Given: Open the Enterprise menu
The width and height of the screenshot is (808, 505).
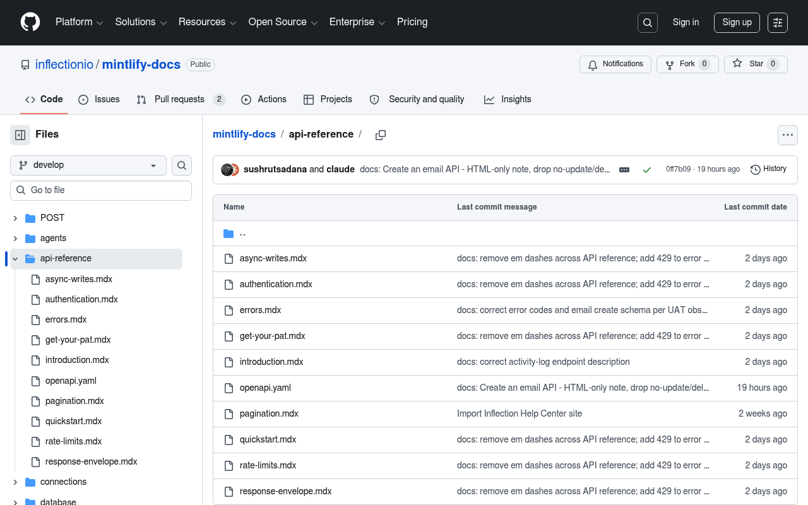Looking at the screenshot, I should (x=358, y=22).
